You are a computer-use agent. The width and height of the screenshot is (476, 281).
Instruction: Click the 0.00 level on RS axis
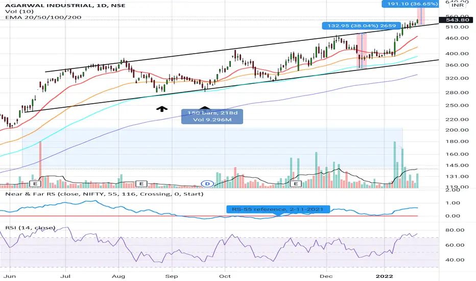click(x=453, y=216)
